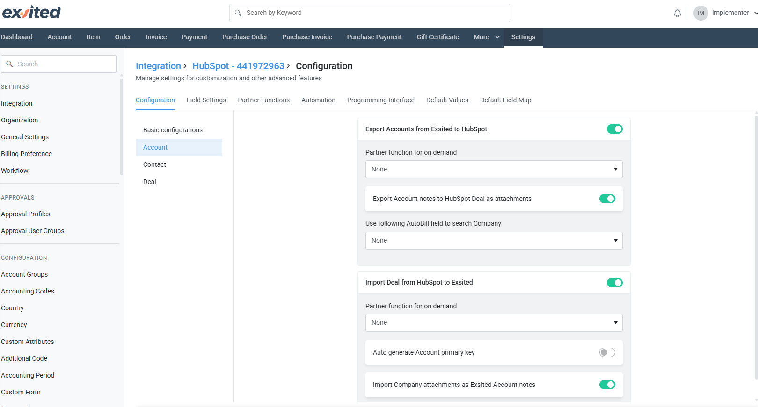Open the Account navigation menu item
Screen dimensions: 758x407
coord(59,37)
